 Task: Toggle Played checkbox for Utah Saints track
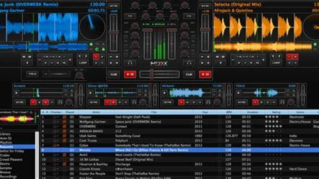point(64,136)
